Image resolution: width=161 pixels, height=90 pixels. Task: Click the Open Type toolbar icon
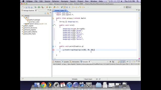tap(54, 7)
